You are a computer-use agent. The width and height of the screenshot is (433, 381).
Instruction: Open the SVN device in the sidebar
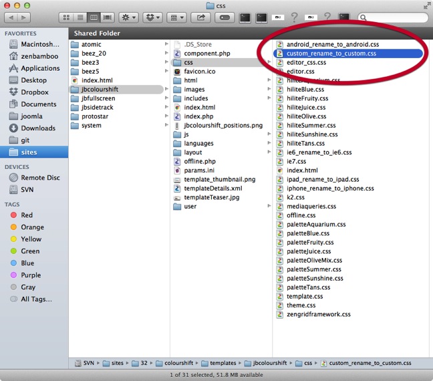click(x=21, y=190)
